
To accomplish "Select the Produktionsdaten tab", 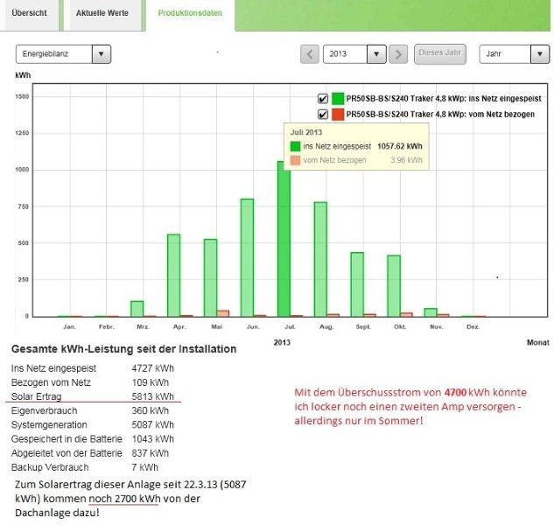I will (189, 14).
